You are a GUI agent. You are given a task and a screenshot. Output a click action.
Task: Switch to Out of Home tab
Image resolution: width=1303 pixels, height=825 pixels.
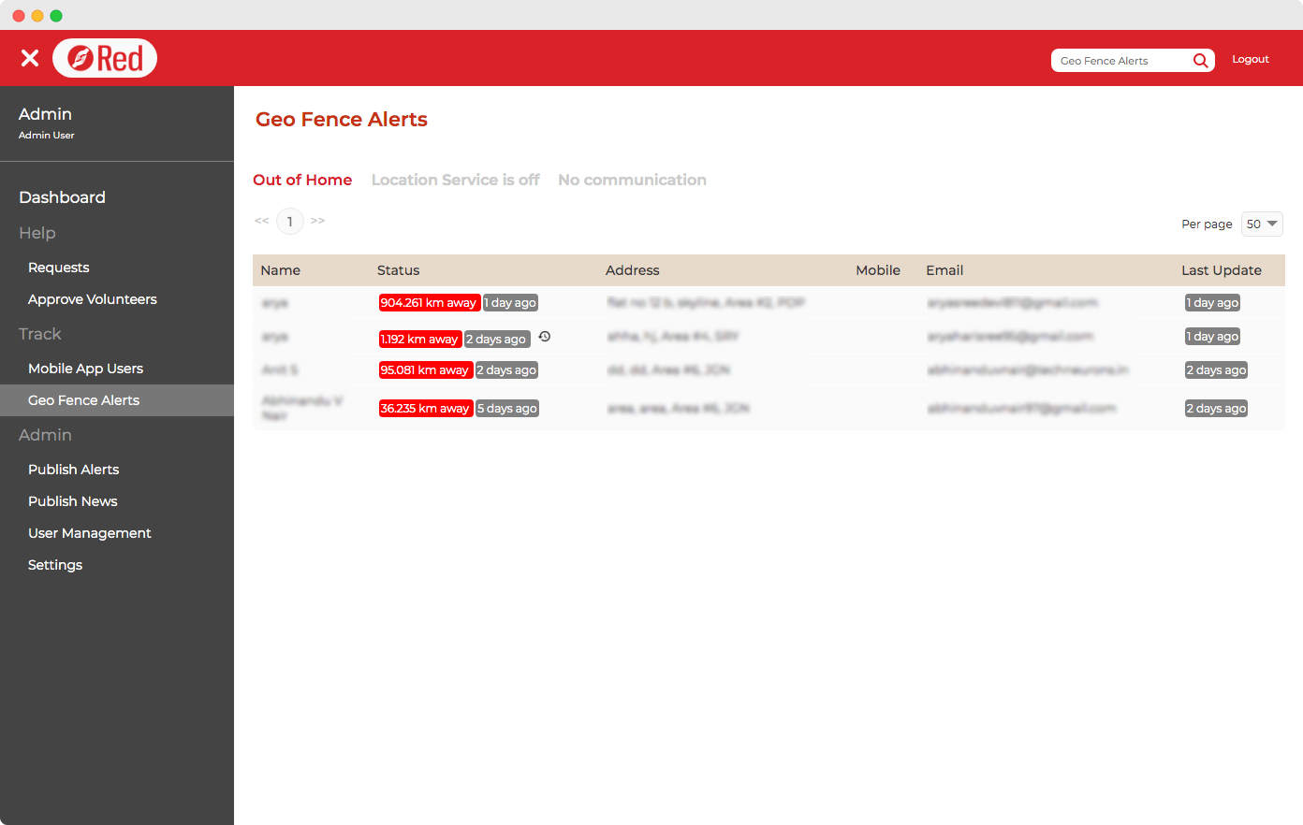(x=302, y=180)
